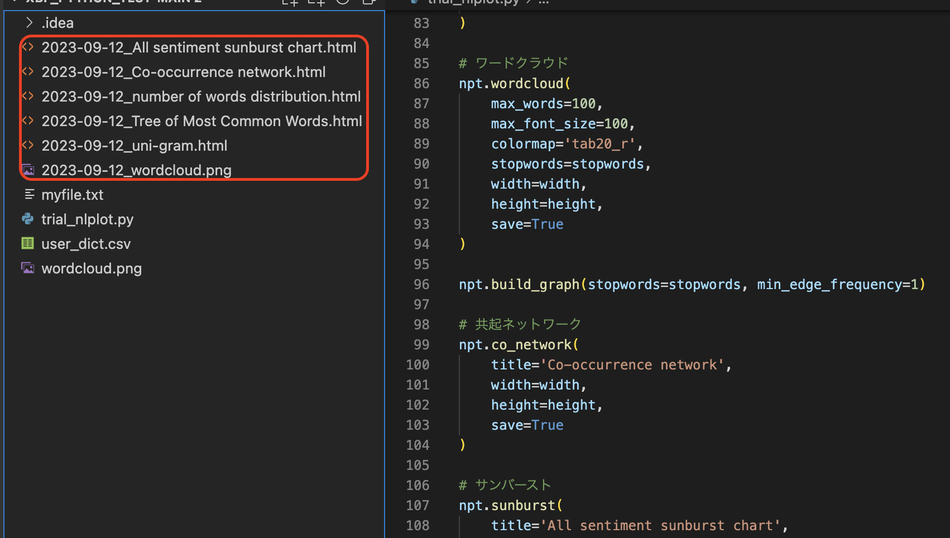Click width=width on line 101
Image resolution: width=950 pixels, height=538 pixels.
[535, 385]
